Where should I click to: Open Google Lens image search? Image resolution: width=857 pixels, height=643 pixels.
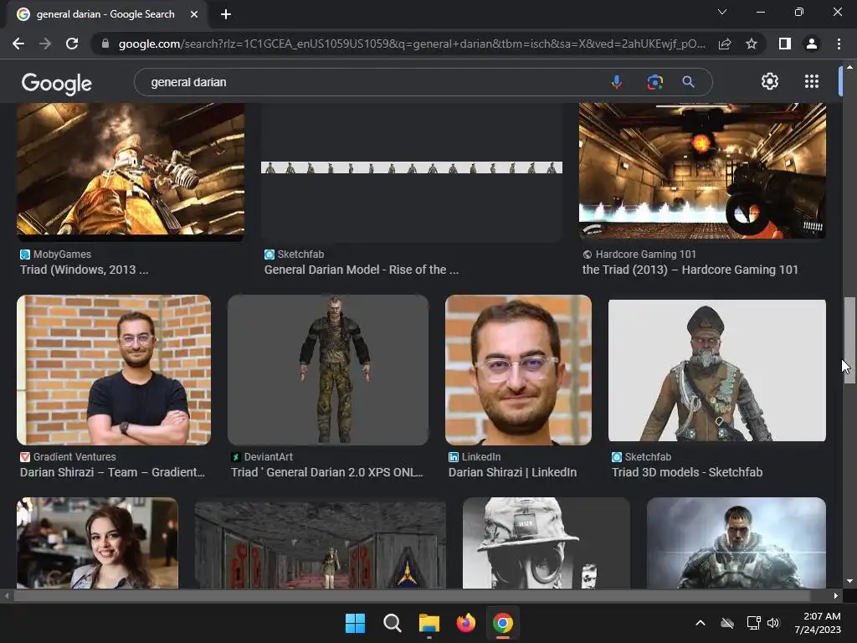coord(654,82)
